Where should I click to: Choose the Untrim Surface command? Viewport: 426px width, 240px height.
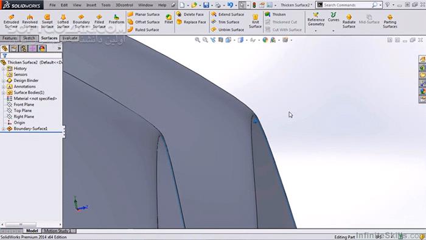pos(228,29)
